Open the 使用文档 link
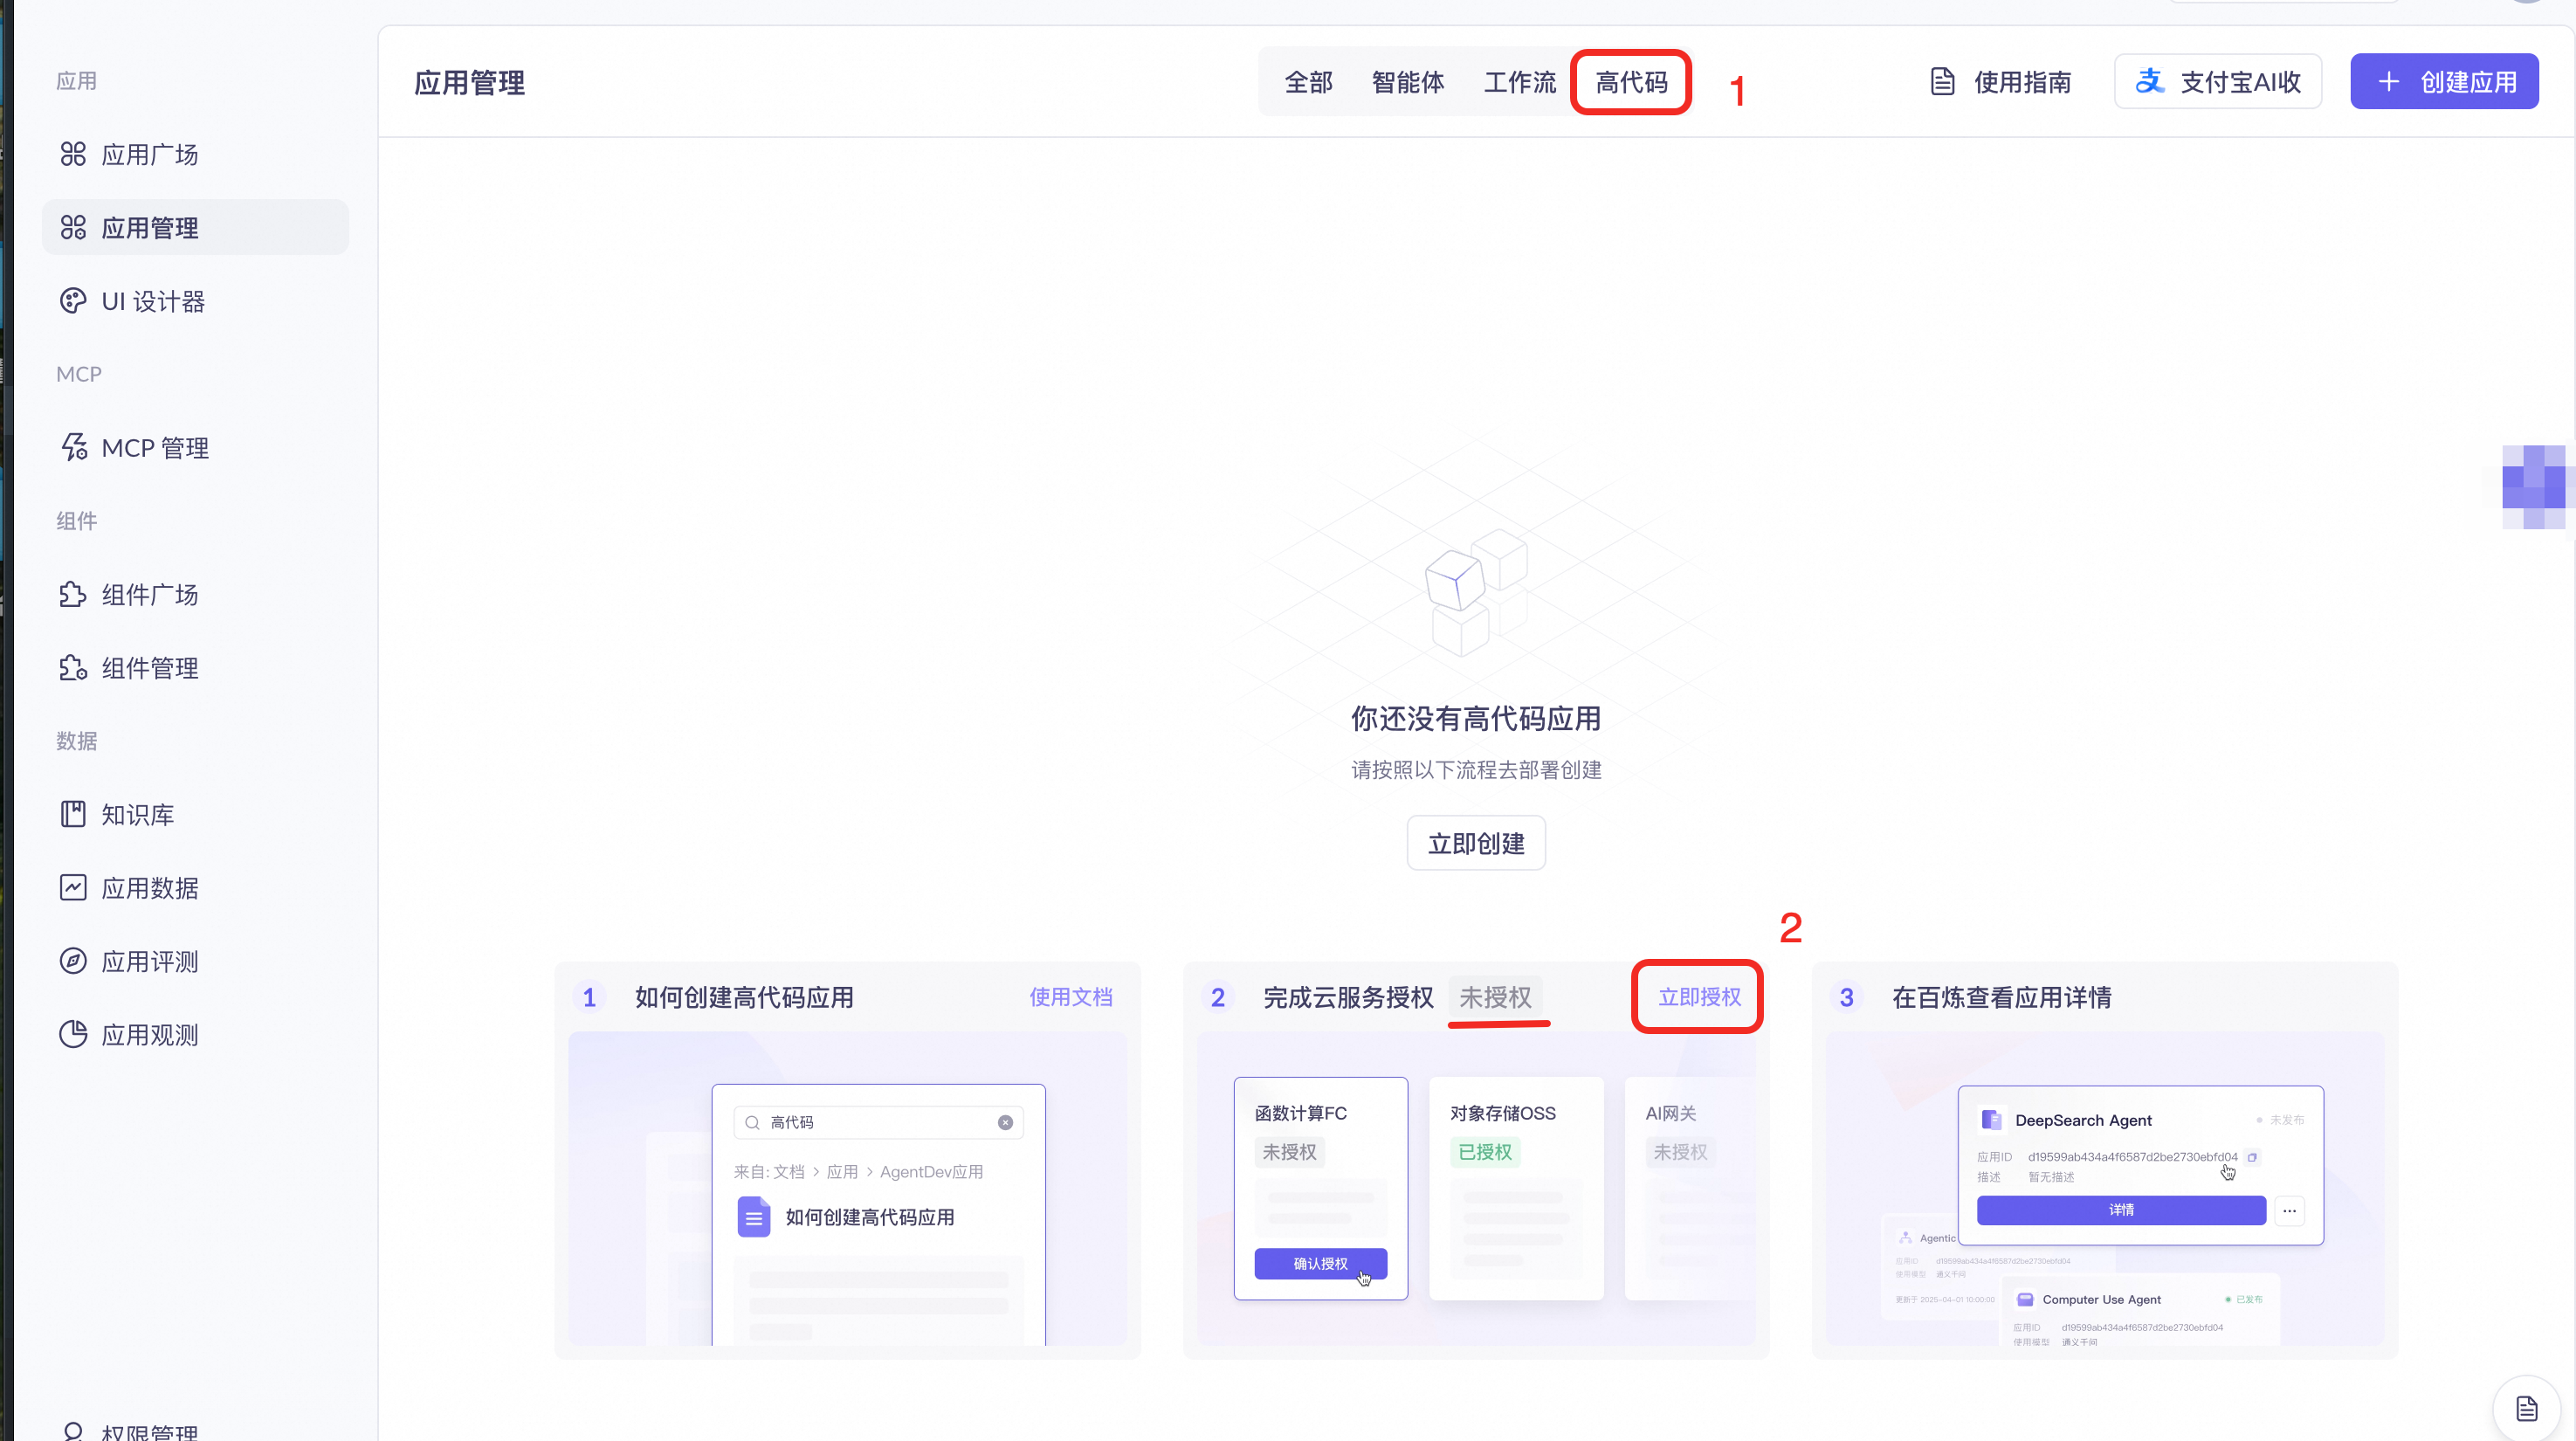Viewport: 2576px width, 1441px height. click(1070, 997)
